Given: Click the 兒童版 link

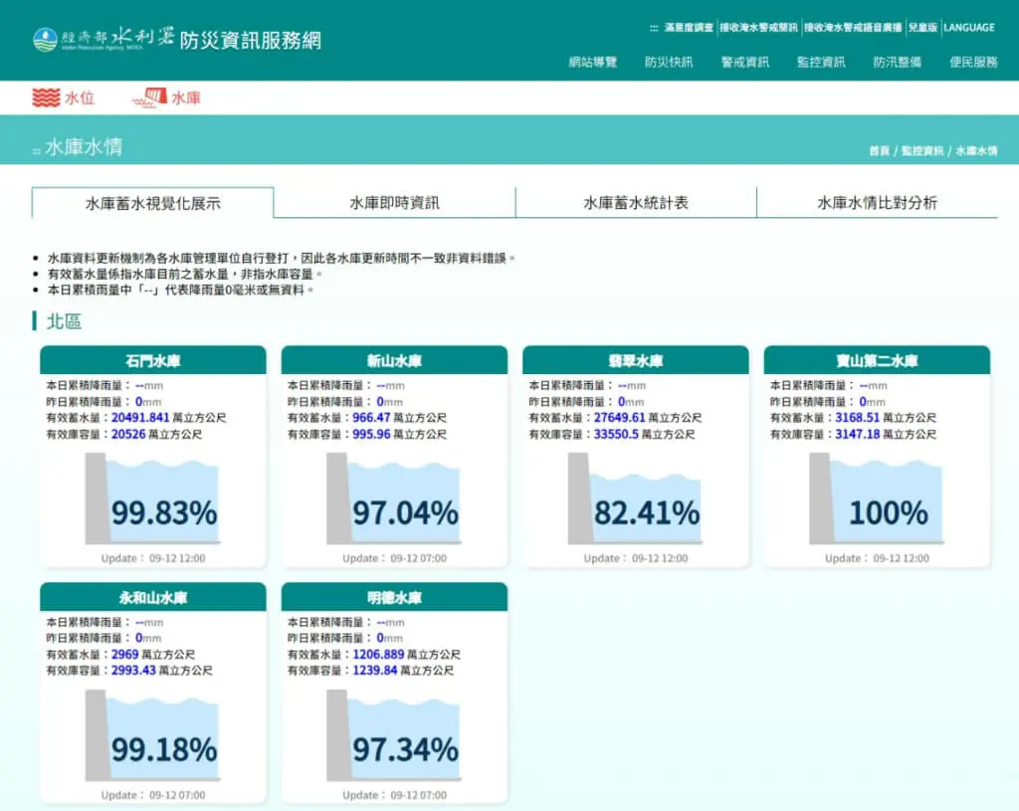Looking at the screenshot, I should coord(922,27).
